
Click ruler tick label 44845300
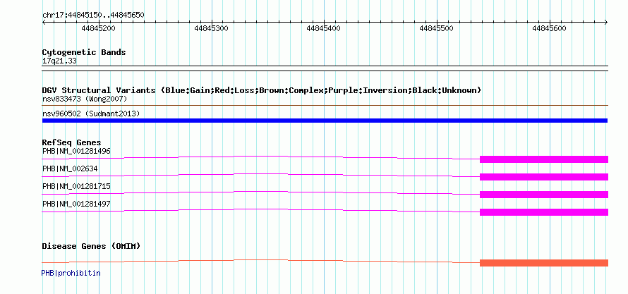coord(211,28)
